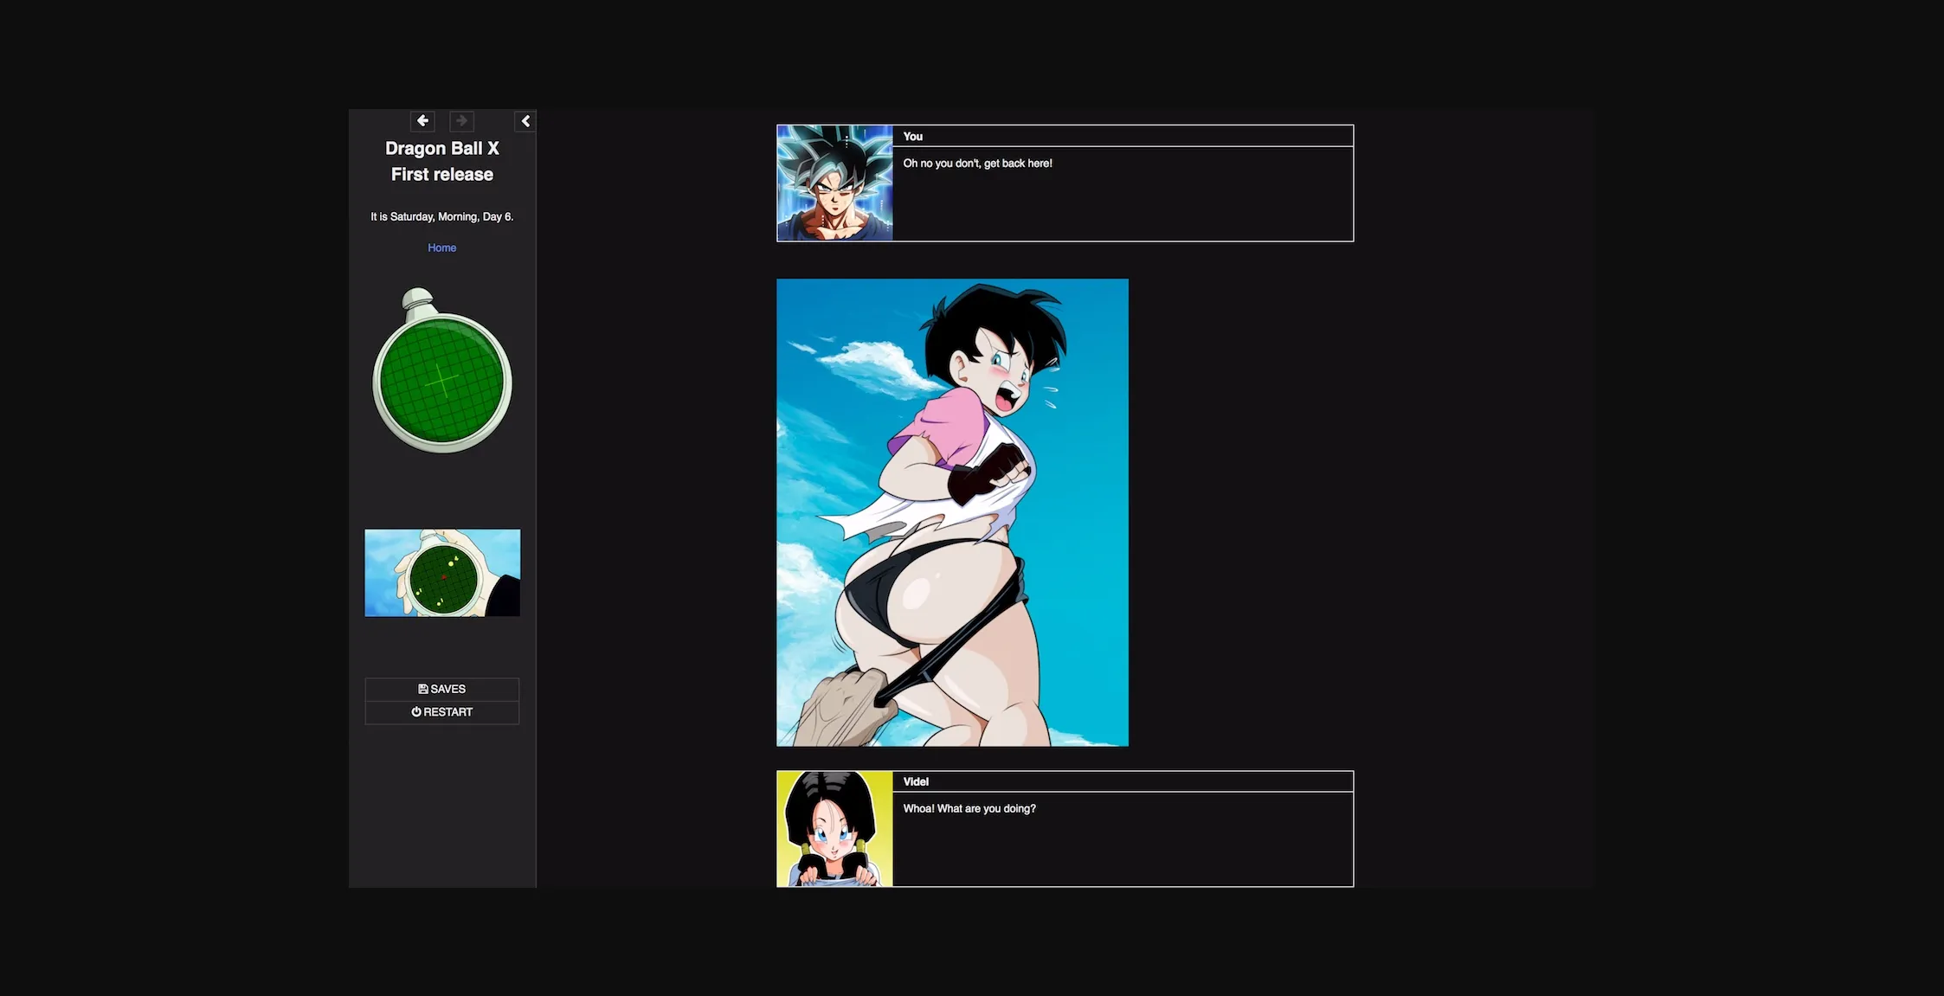Screen dimensions: 1944x996
Task: Select Goku's character portrait
Action: coord(834,183)
